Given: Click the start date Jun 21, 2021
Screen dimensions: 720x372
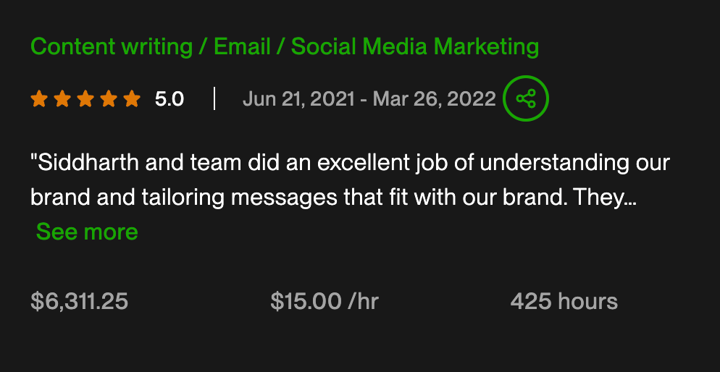Looking at the screenshot, I should (298, 98).
